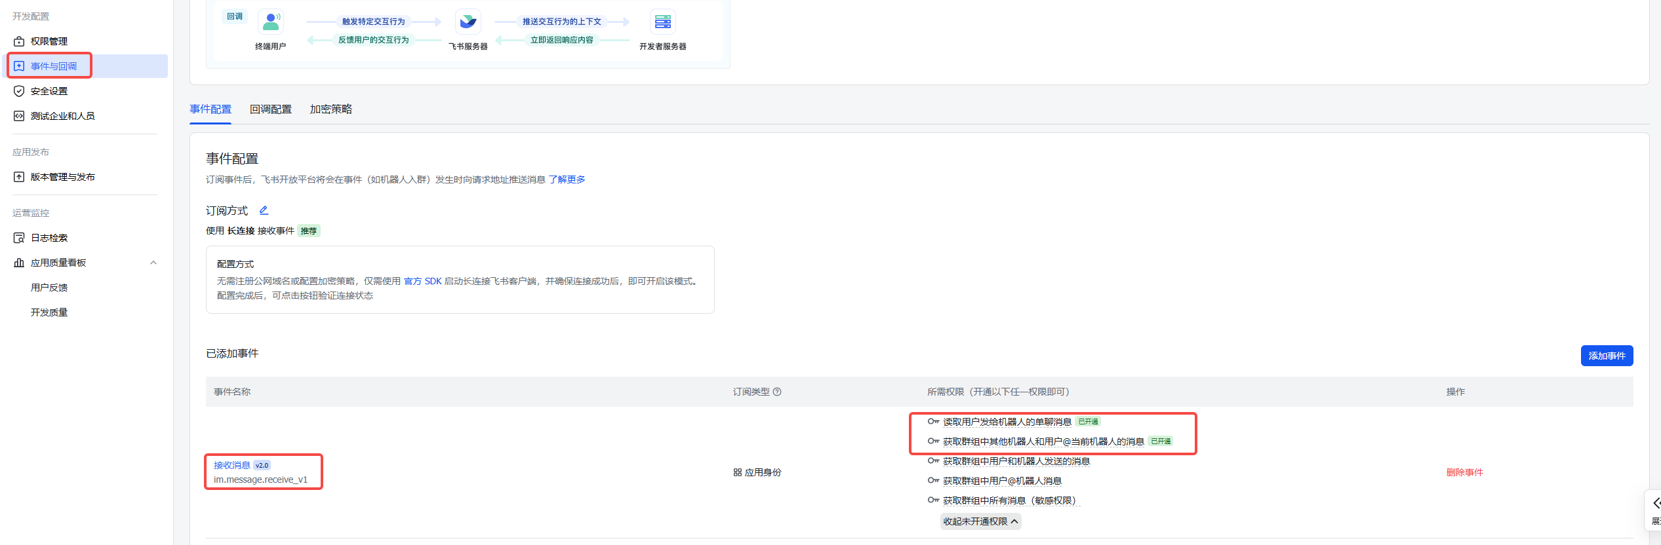The width and height of the screenshot is (1661, 545).
Task: Click the im.message.receive_v1 event identifier
Action: tap(260, 479)
